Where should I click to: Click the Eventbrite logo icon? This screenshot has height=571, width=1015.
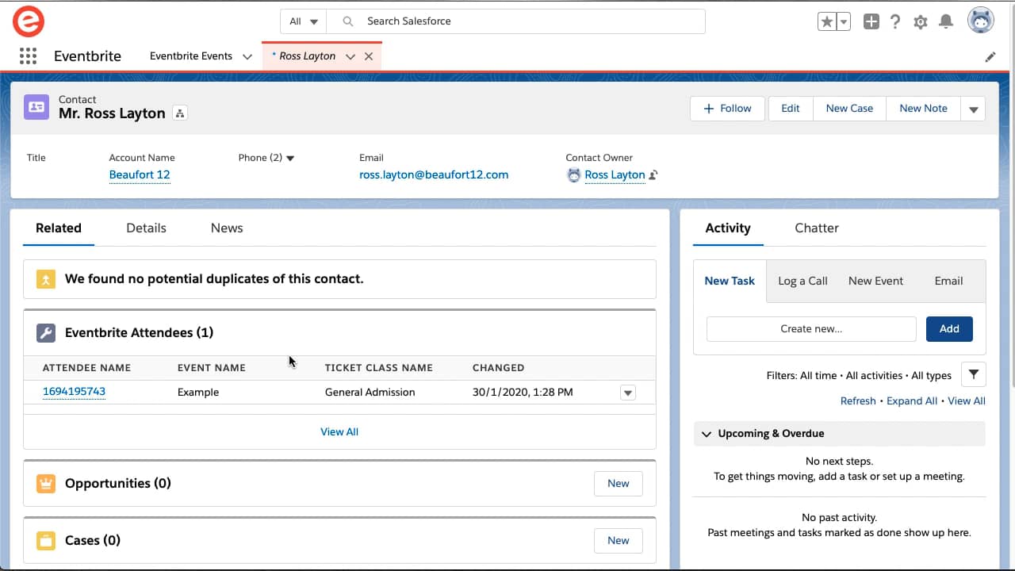29,21
